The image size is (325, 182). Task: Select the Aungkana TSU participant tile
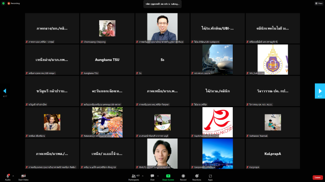point(107,59)
